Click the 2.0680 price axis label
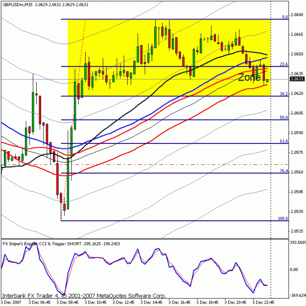The width and height of the screenshot is (306, 306). coord(297,15)
